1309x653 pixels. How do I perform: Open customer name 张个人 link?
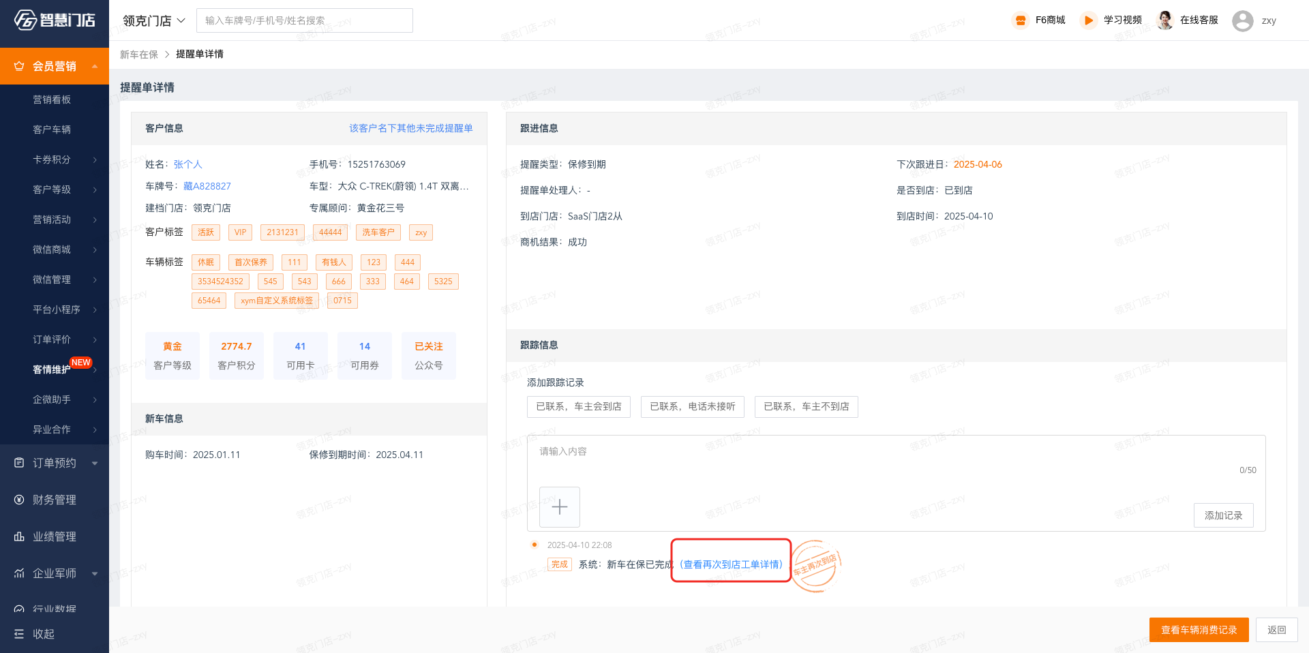tap(188, 164)
